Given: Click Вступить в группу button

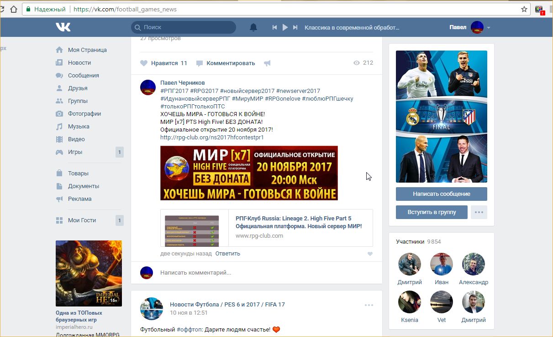Looking at the screenshot, I should tap(432, 213).
